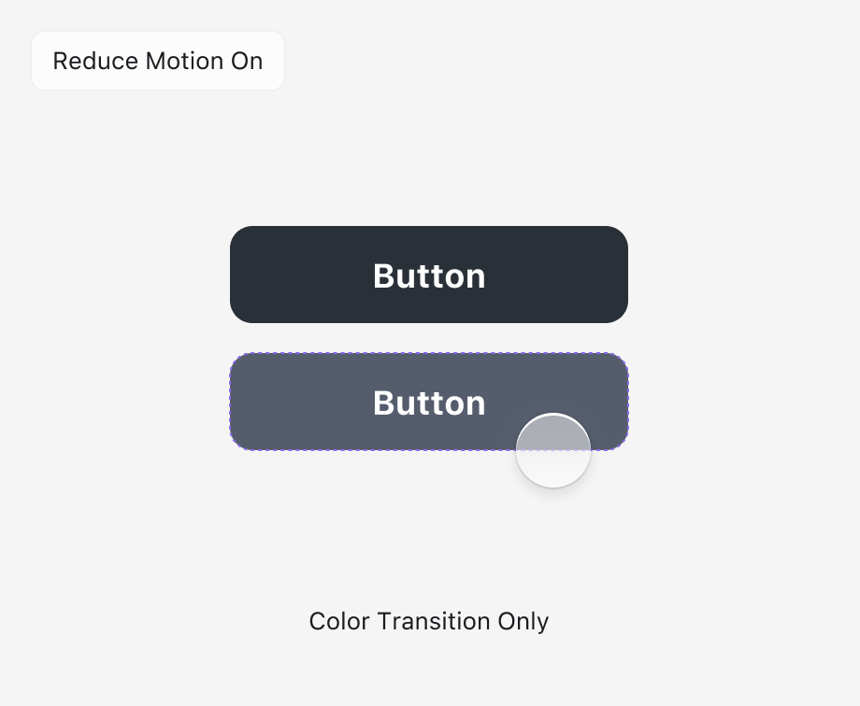Choose the button without an outline

tap(429, 275)
